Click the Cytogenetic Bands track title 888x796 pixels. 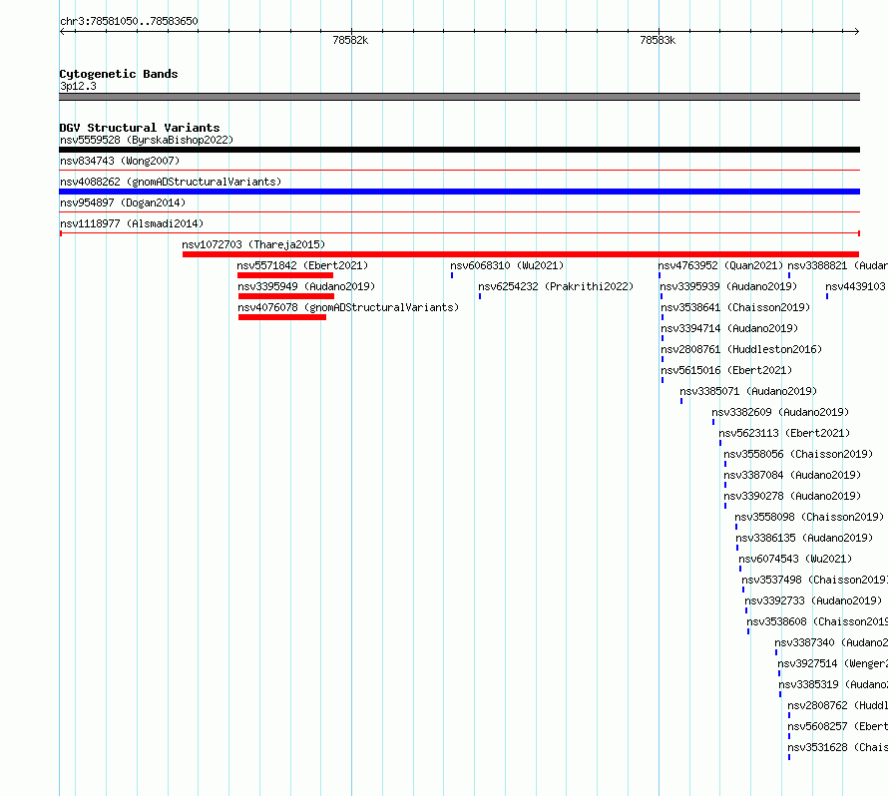click(119, 74)
